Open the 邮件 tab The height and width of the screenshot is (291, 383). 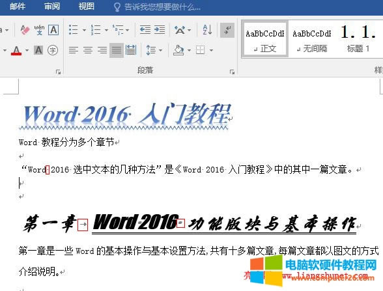coord(18,7)
